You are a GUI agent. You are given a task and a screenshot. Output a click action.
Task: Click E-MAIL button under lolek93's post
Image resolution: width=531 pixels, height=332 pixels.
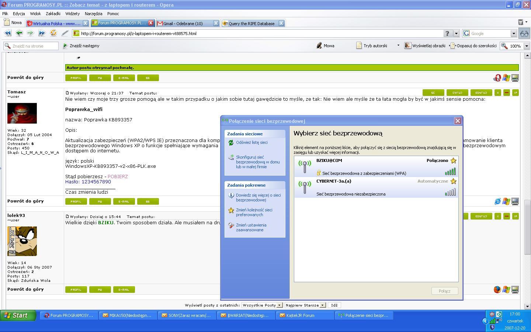pyautogui.click(x=124, y=290)
